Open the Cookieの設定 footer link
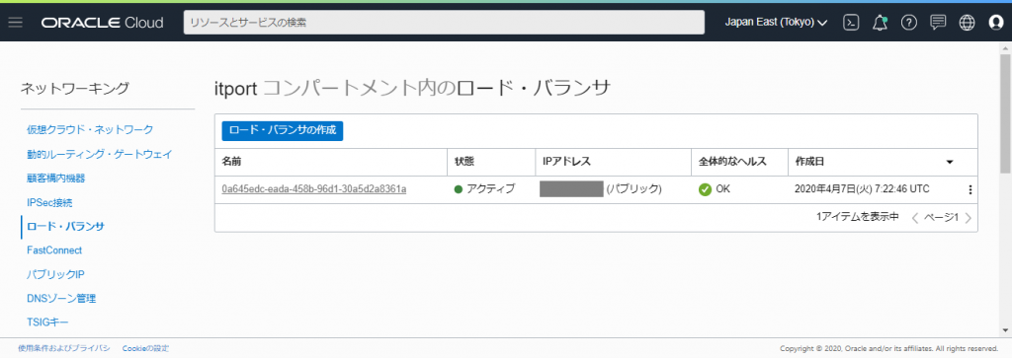This screenshot has width=1012, height=358. tap(145, 348)
